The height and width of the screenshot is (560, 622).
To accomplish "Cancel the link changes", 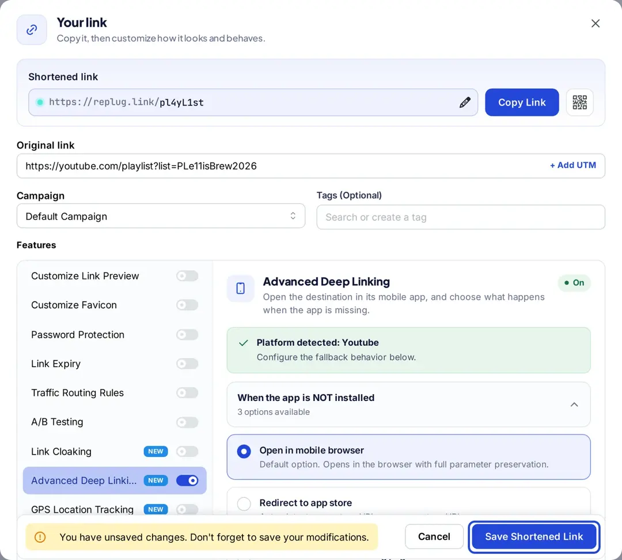I will coord(434,536).
